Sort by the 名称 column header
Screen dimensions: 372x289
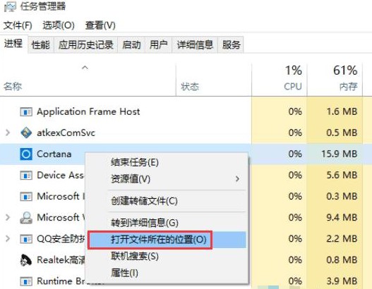13,86
